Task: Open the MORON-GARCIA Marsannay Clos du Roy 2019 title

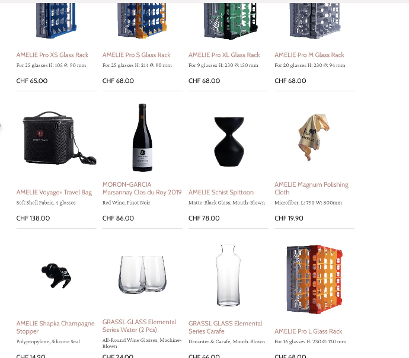Action: [142, 188]
